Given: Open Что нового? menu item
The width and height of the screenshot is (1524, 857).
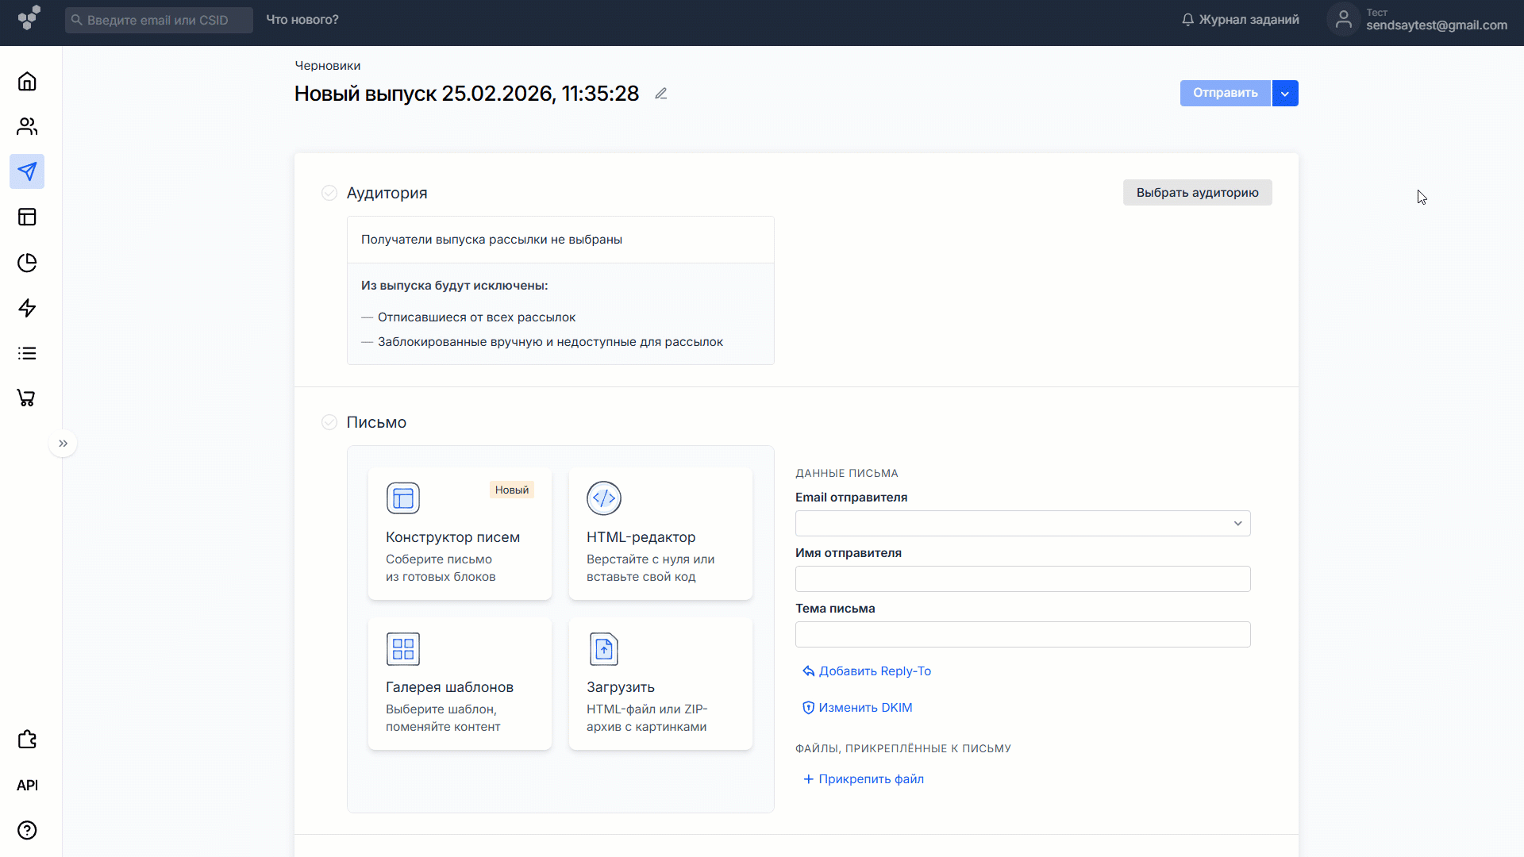Looking at the screenshot, I should [302, 20].
